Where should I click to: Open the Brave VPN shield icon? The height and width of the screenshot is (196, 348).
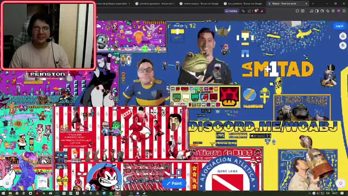coord(333,11)
